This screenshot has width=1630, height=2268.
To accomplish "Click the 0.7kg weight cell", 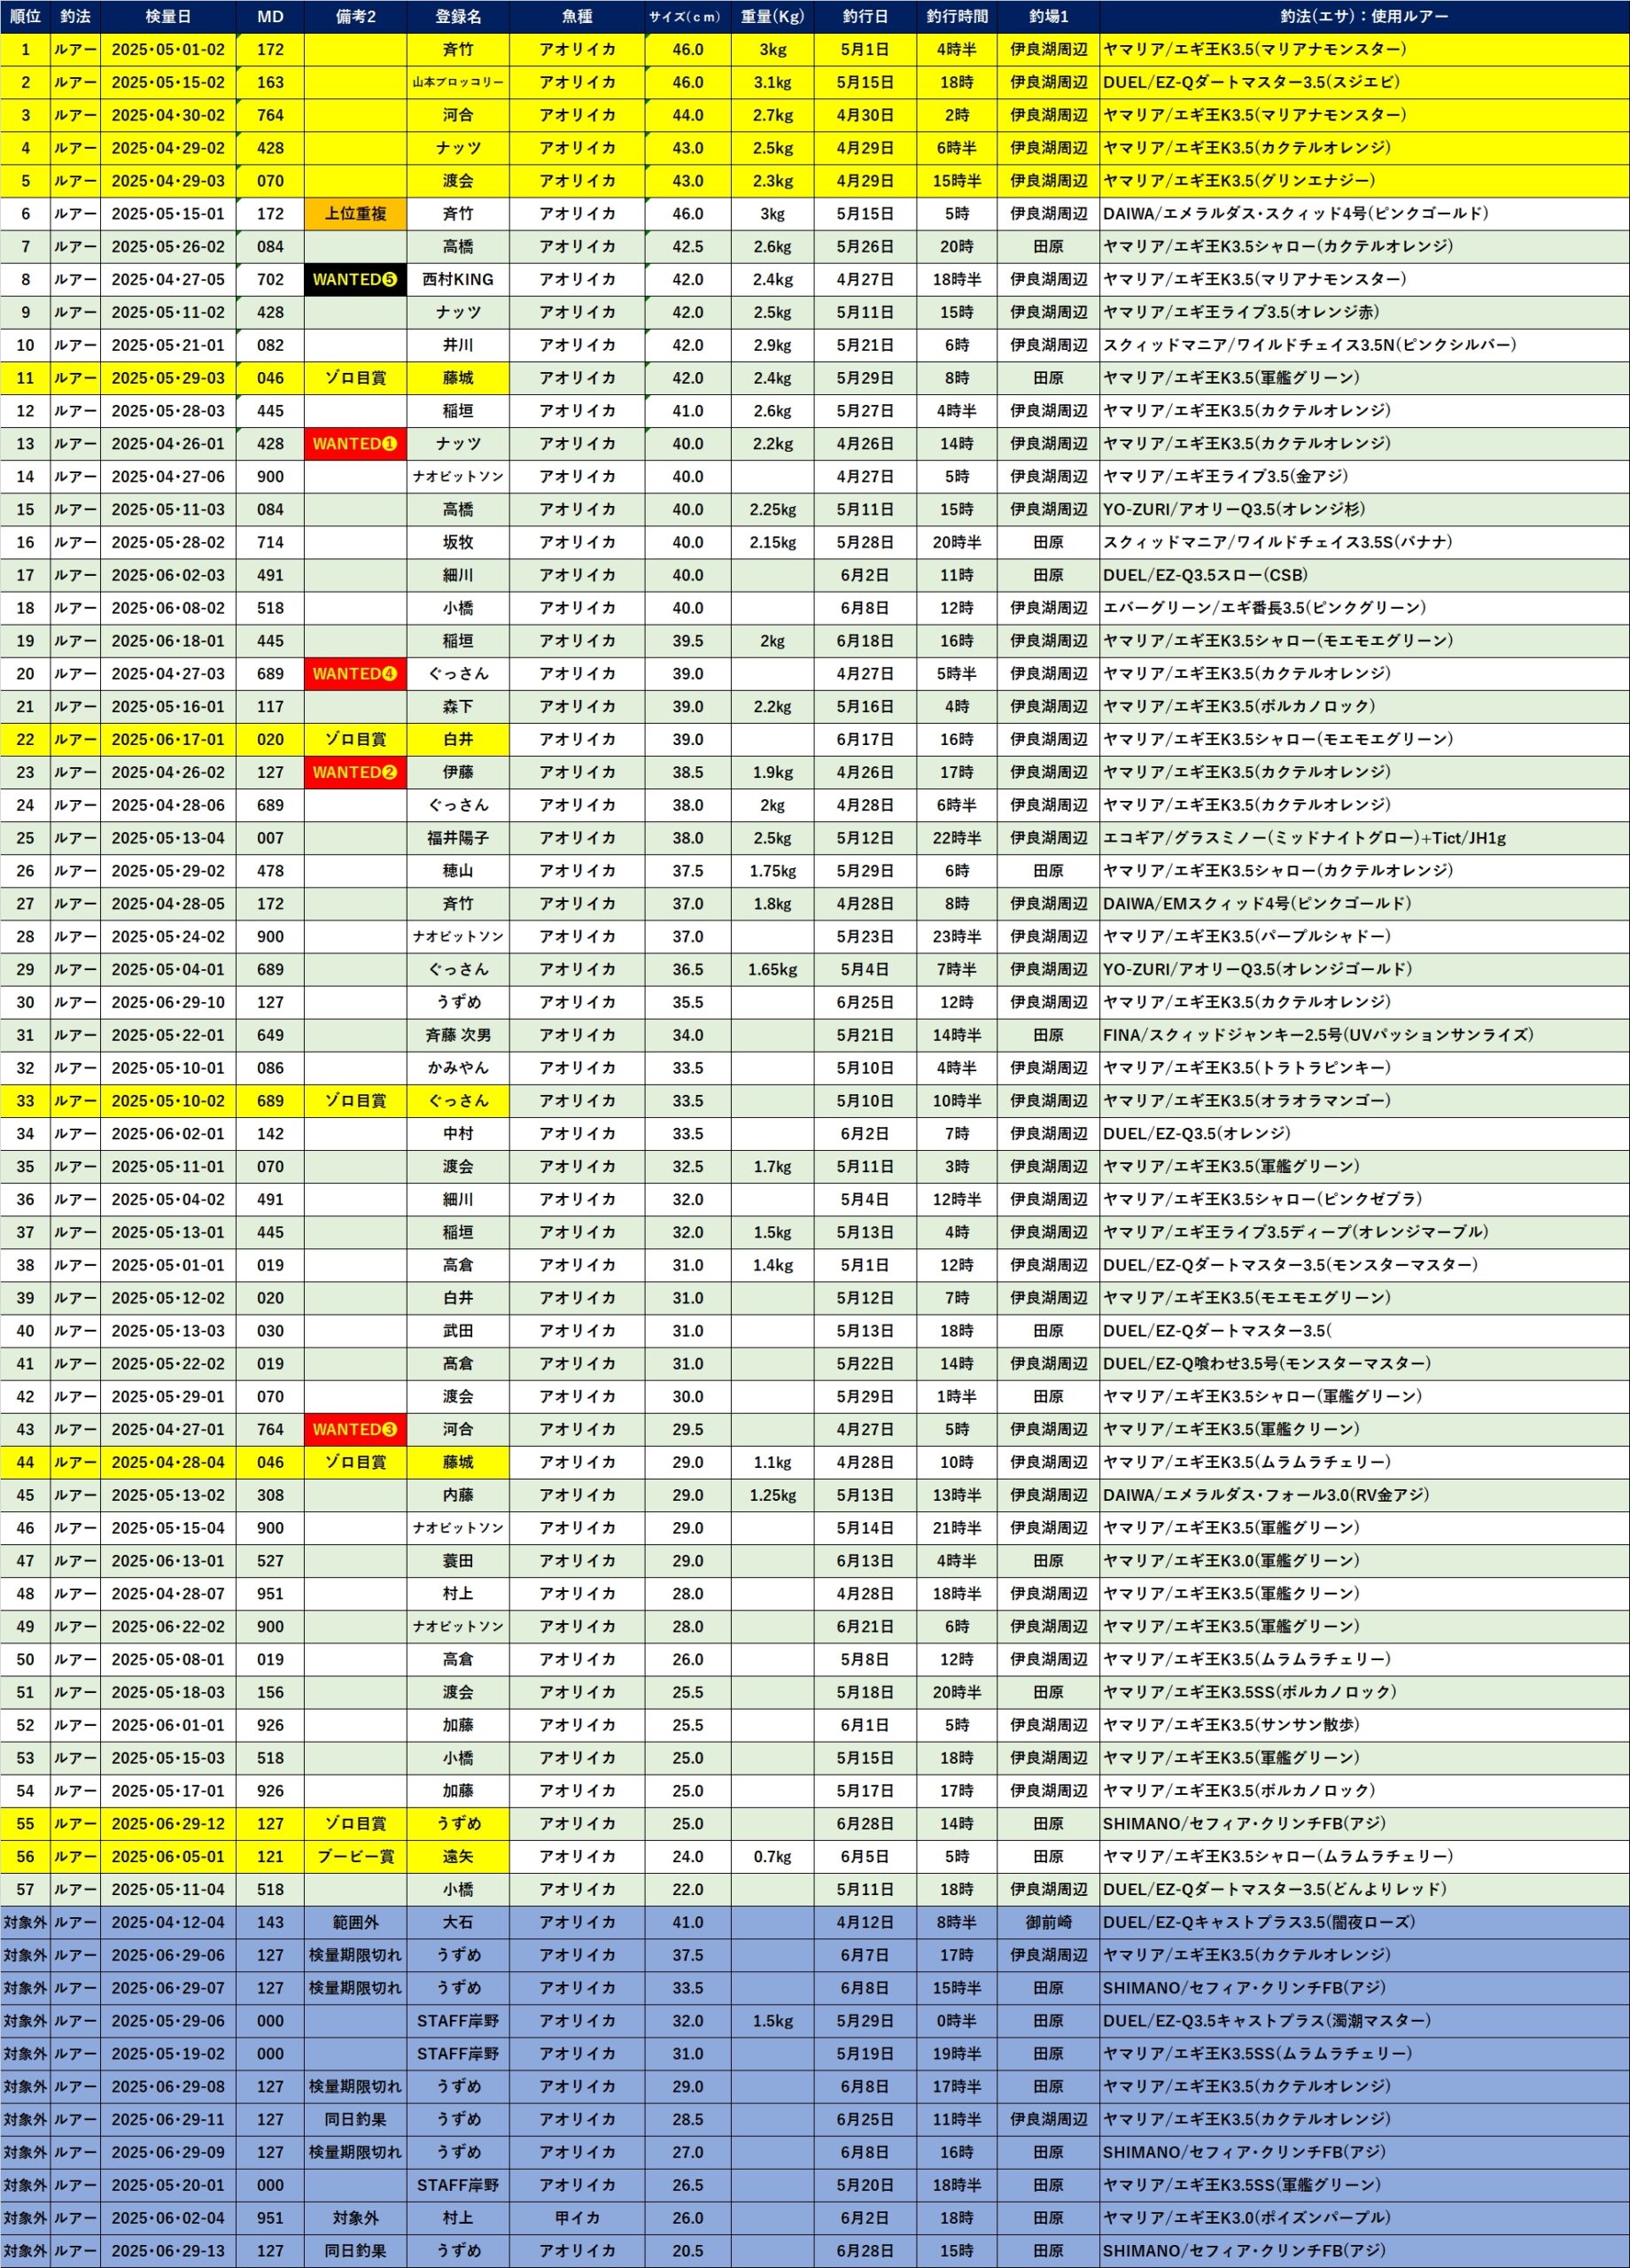I will point(772,1857).
